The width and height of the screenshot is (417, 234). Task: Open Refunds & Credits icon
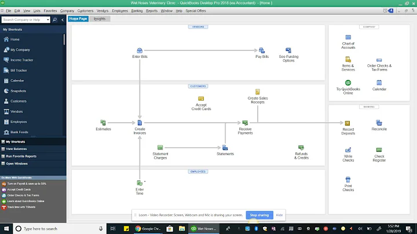[301, 148]
